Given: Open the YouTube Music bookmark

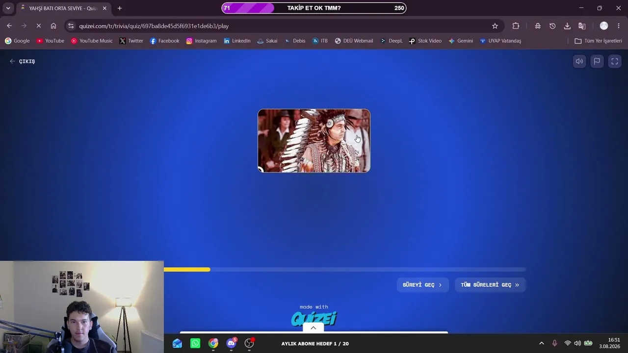Looking at the screenshot, I should tap(92, 41).
